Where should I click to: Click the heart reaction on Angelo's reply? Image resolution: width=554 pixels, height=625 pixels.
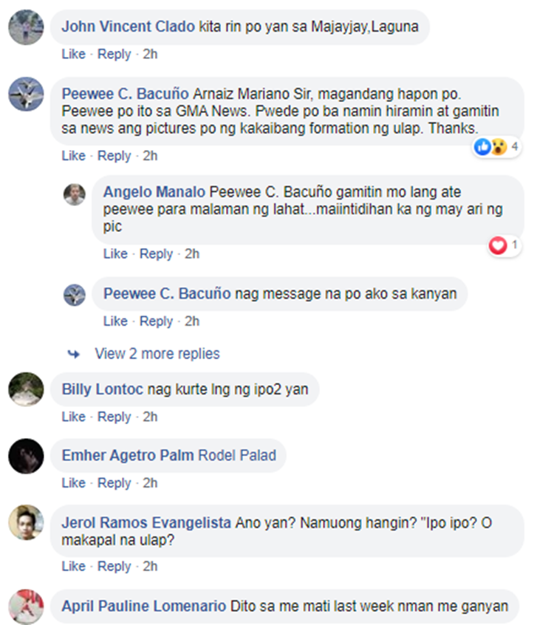498,245
